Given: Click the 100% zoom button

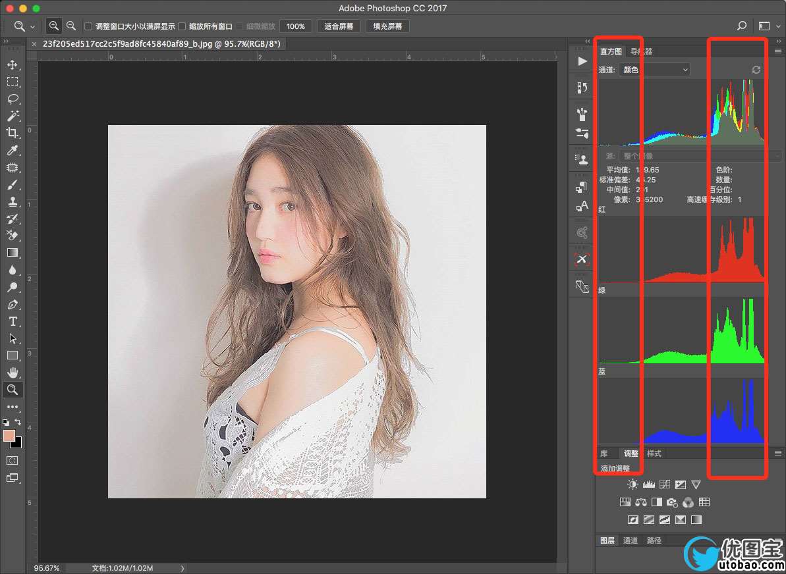Looking at the screenshot, I should click(x=296, y=26).
